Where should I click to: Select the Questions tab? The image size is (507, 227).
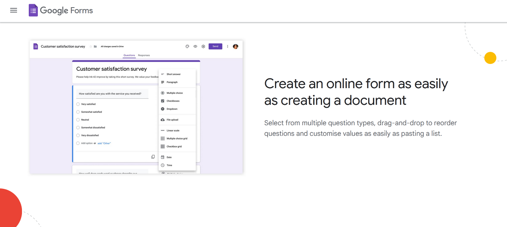click(x=129, y=55)
